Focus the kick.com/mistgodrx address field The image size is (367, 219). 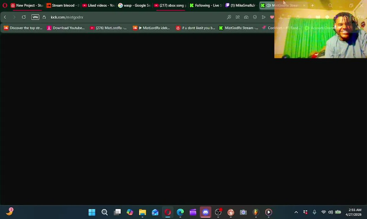67,17
